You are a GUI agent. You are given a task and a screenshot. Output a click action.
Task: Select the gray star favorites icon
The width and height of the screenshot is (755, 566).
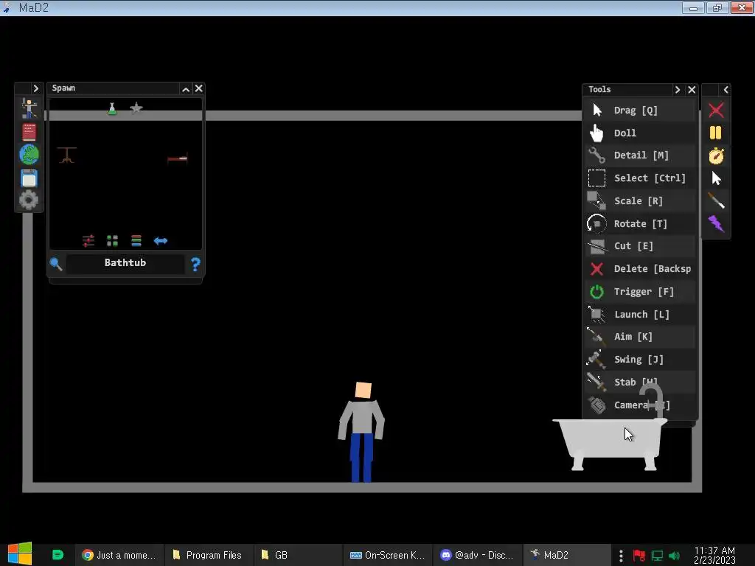pyautogui.click(x=136, y=108)
